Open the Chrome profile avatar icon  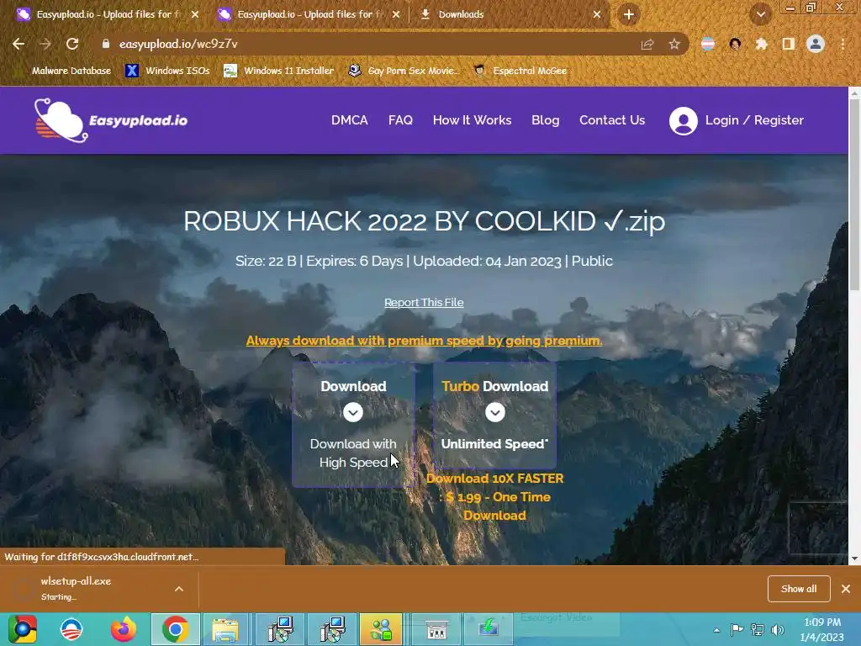coord(816,44)
